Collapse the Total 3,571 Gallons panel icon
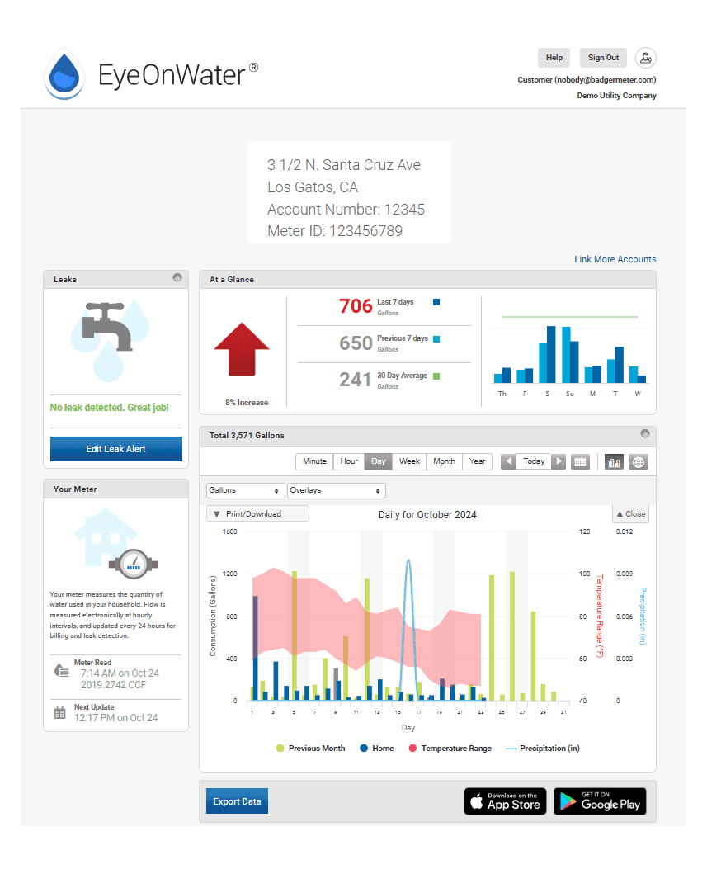This screenshot has width=707, height=874. (645, 433)
